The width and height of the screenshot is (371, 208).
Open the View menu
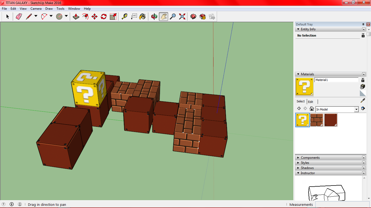click(x=23, y=9)
